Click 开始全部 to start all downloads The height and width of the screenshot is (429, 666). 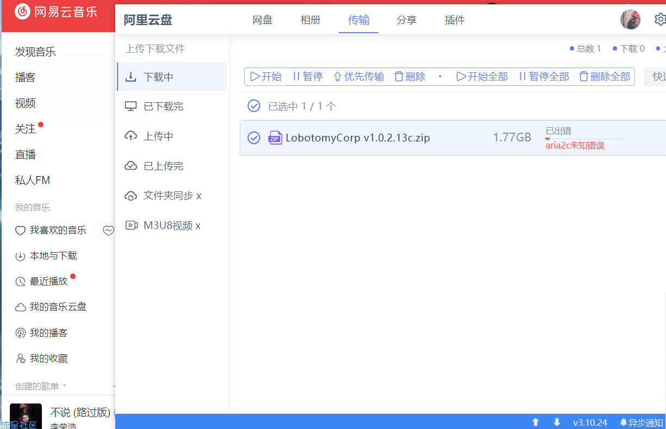[482, 77]
